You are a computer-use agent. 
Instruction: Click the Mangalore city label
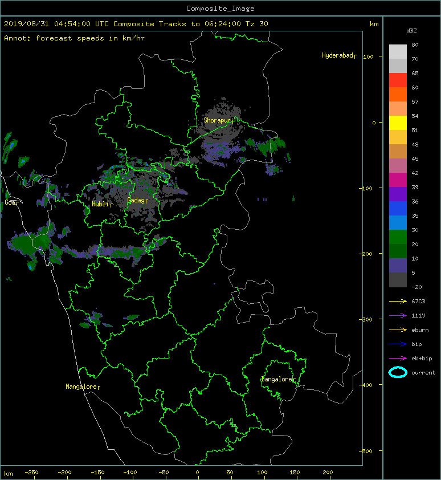(83, 387)
